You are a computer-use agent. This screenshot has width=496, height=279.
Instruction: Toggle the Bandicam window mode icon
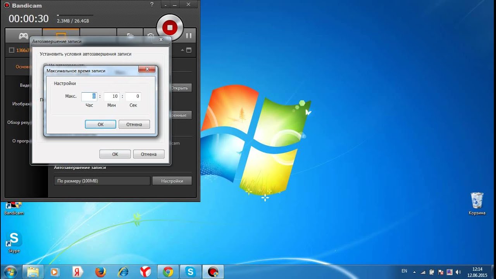tap(189, 50)
